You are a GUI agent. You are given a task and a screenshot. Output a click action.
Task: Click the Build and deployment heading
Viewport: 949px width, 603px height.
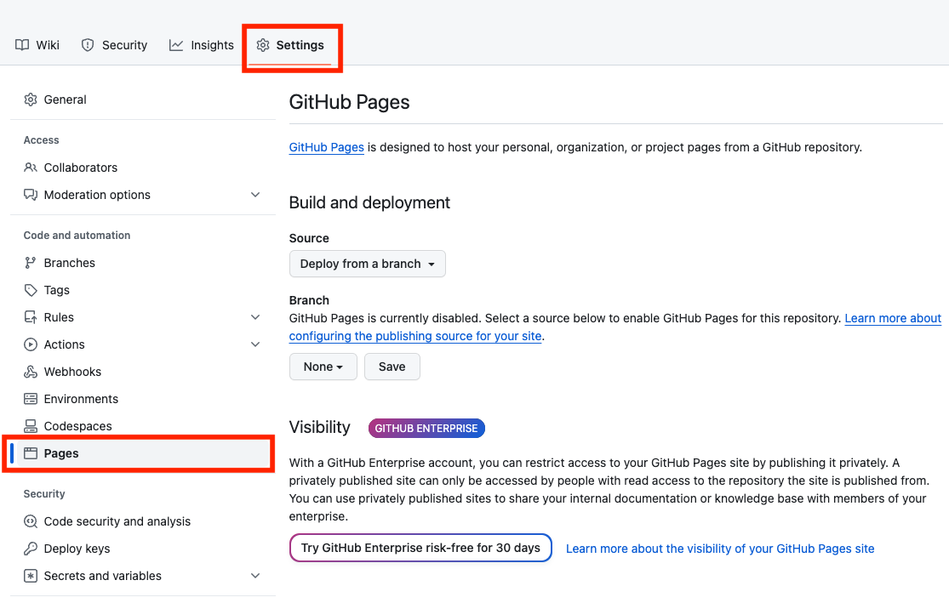click(369, 202)
